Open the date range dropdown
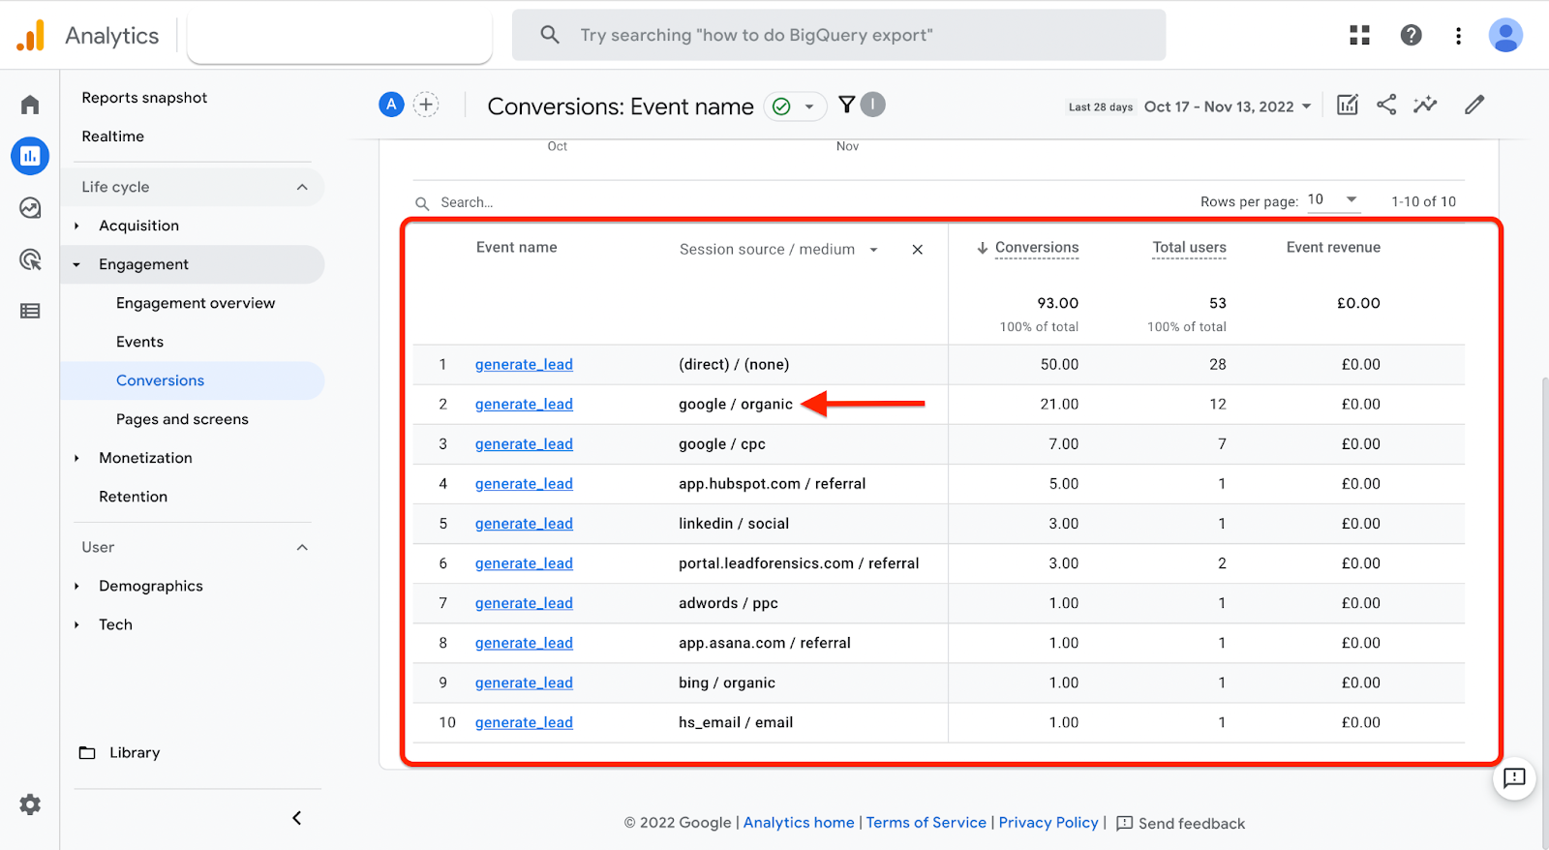1549x850 pixels. click(1229, 106)
